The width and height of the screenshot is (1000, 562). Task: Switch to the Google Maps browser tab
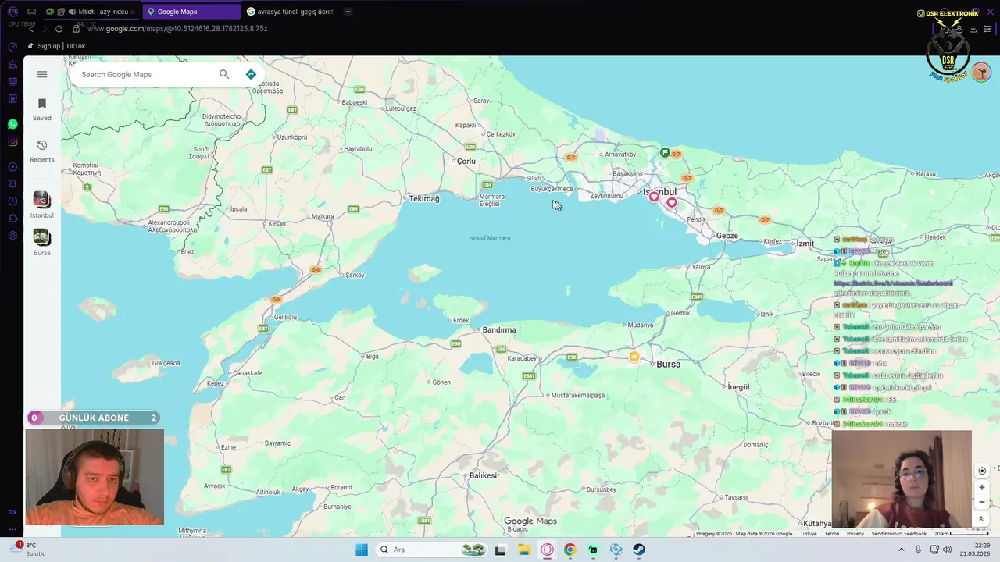point(191,12)
